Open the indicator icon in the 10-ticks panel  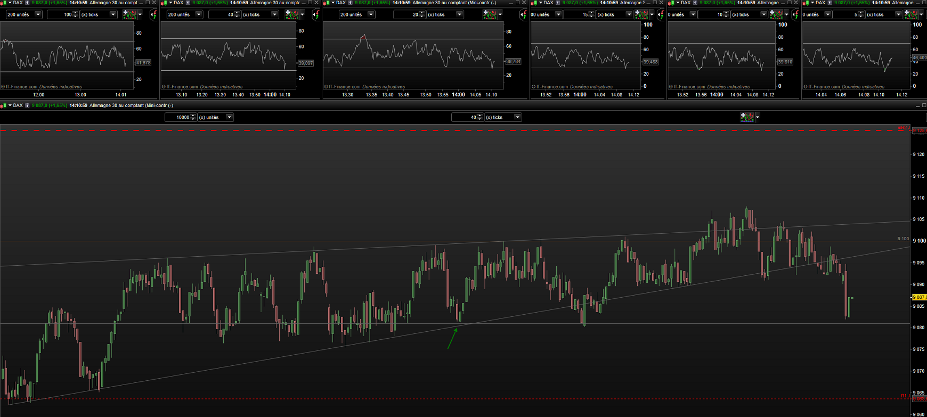click(776, 14)
